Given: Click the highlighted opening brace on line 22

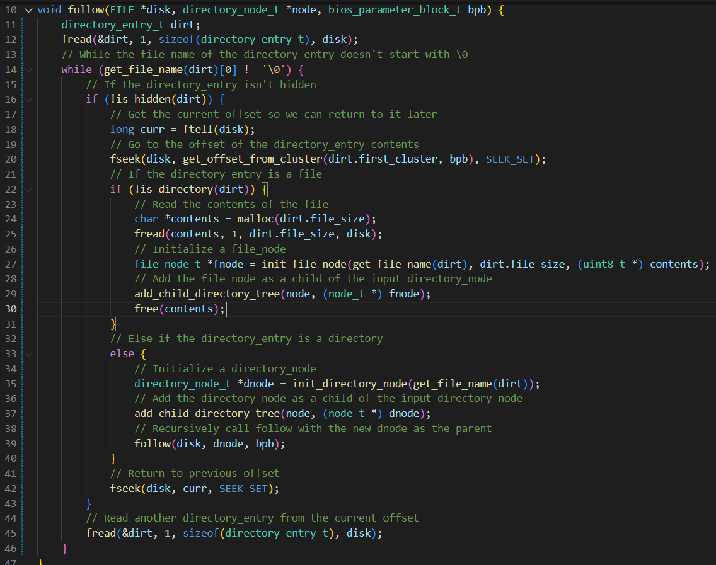Looking at the screenshot, I should pyautogui.click(x=265, y=189).
